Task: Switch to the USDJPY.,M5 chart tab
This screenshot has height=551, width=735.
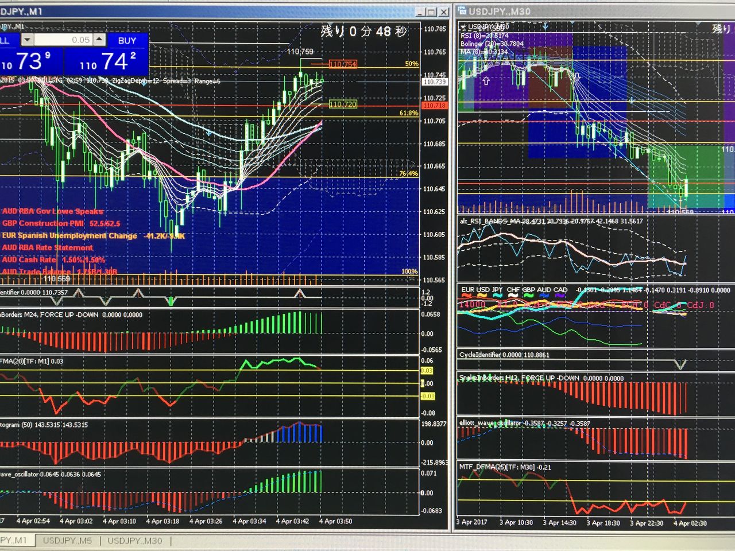Action: [67, 541]
